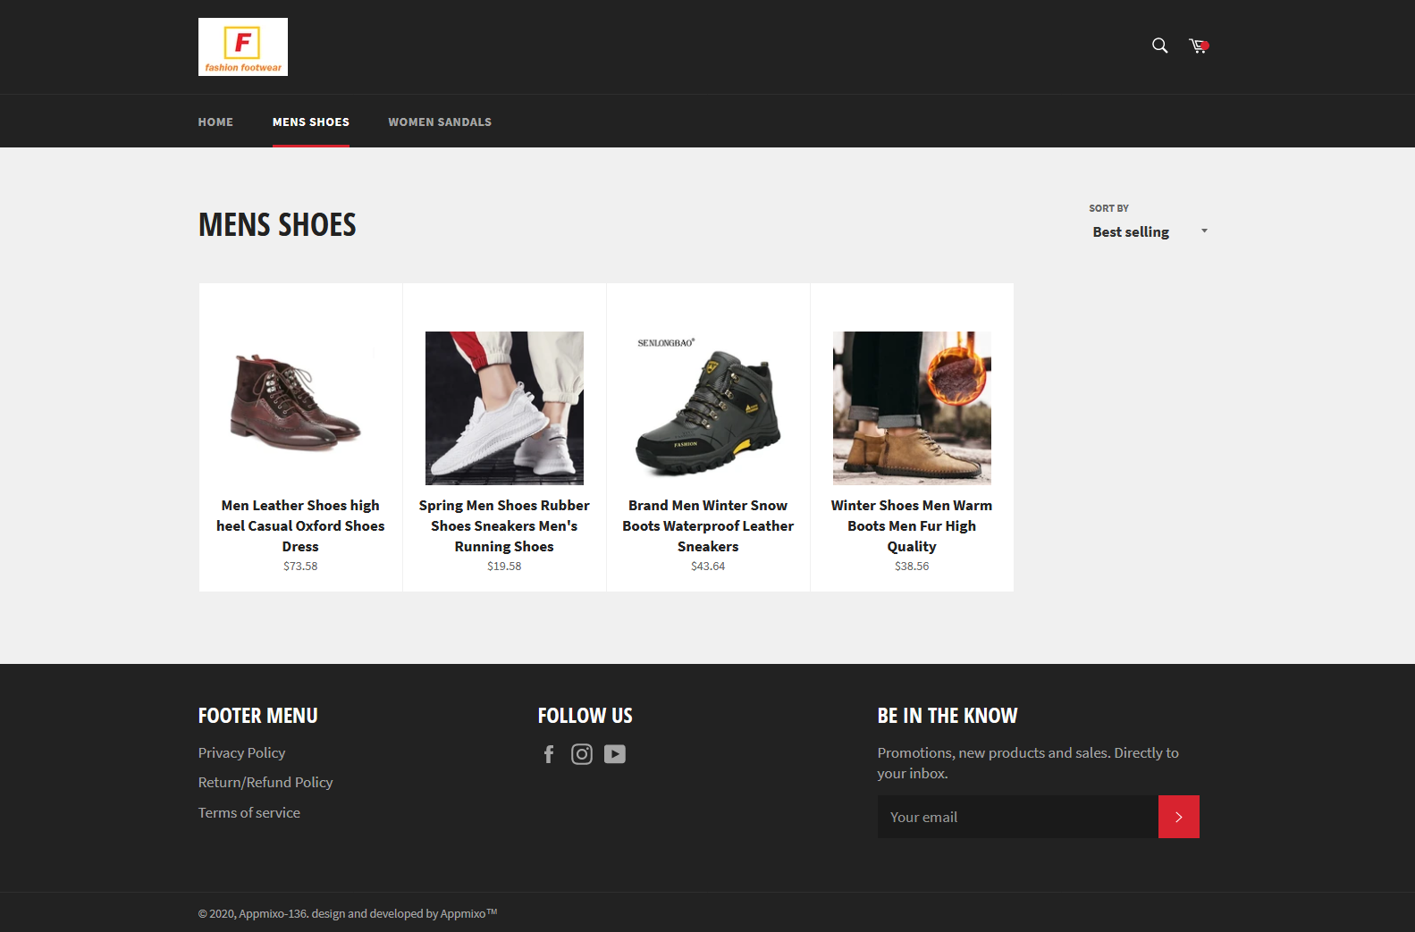Open the shopping cart icon
Screen dimensions: 1415x932
click(x=1198, y=46)
